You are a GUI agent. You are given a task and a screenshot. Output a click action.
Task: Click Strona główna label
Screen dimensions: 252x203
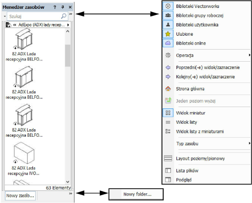click(x=190, y=89)
